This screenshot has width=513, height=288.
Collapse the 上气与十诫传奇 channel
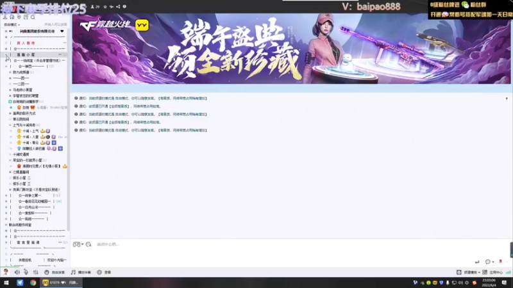point(10,125)
